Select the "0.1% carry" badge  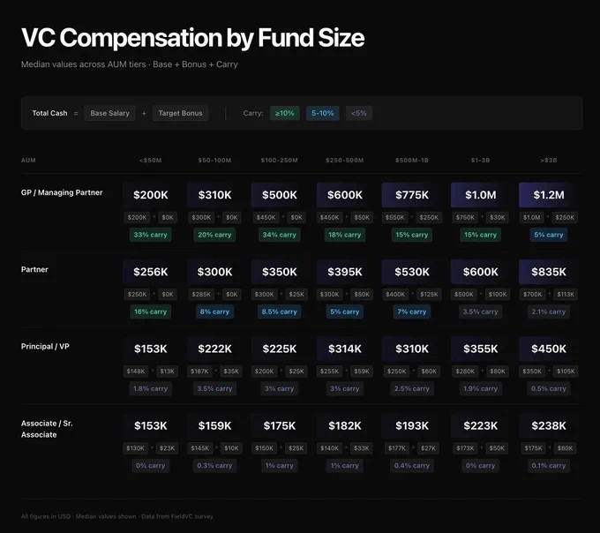548,466
